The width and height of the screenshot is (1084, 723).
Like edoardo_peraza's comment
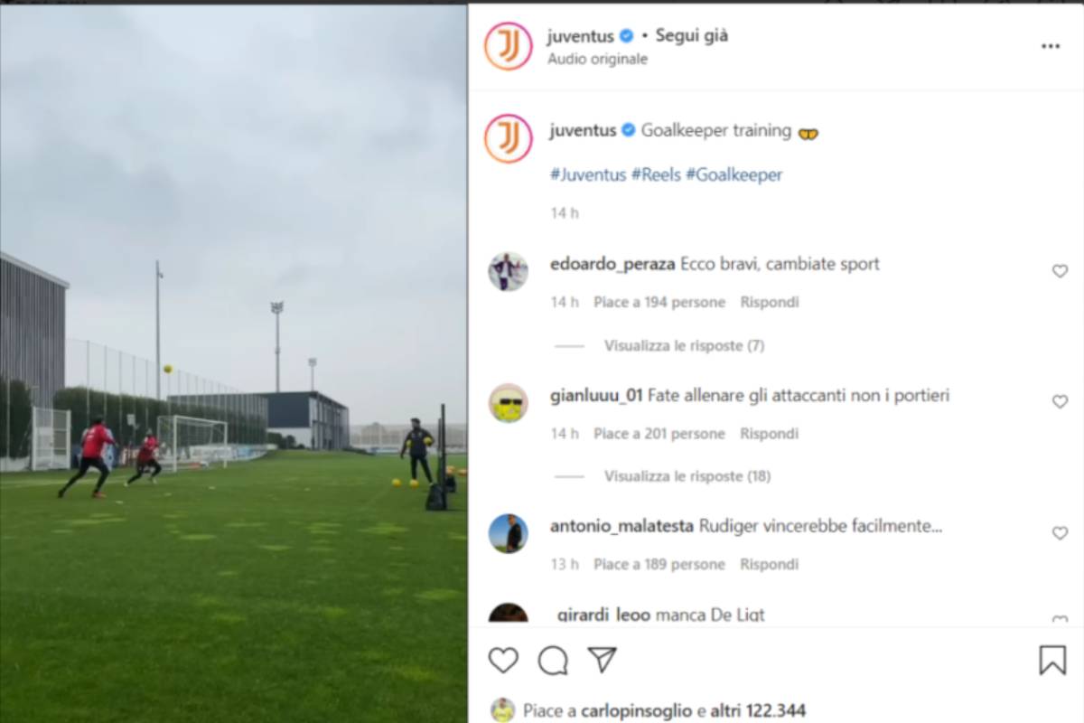[1060, 271]
